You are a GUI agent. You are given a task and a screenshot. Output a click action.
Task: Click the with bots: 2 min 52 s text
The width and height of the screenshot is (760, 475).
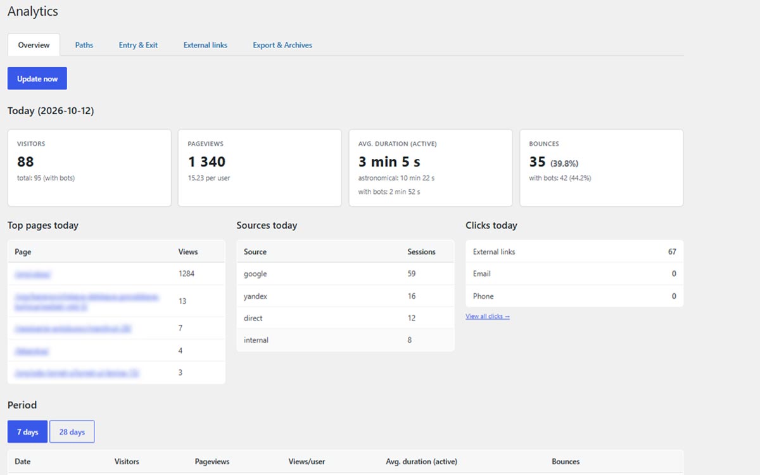389,191
